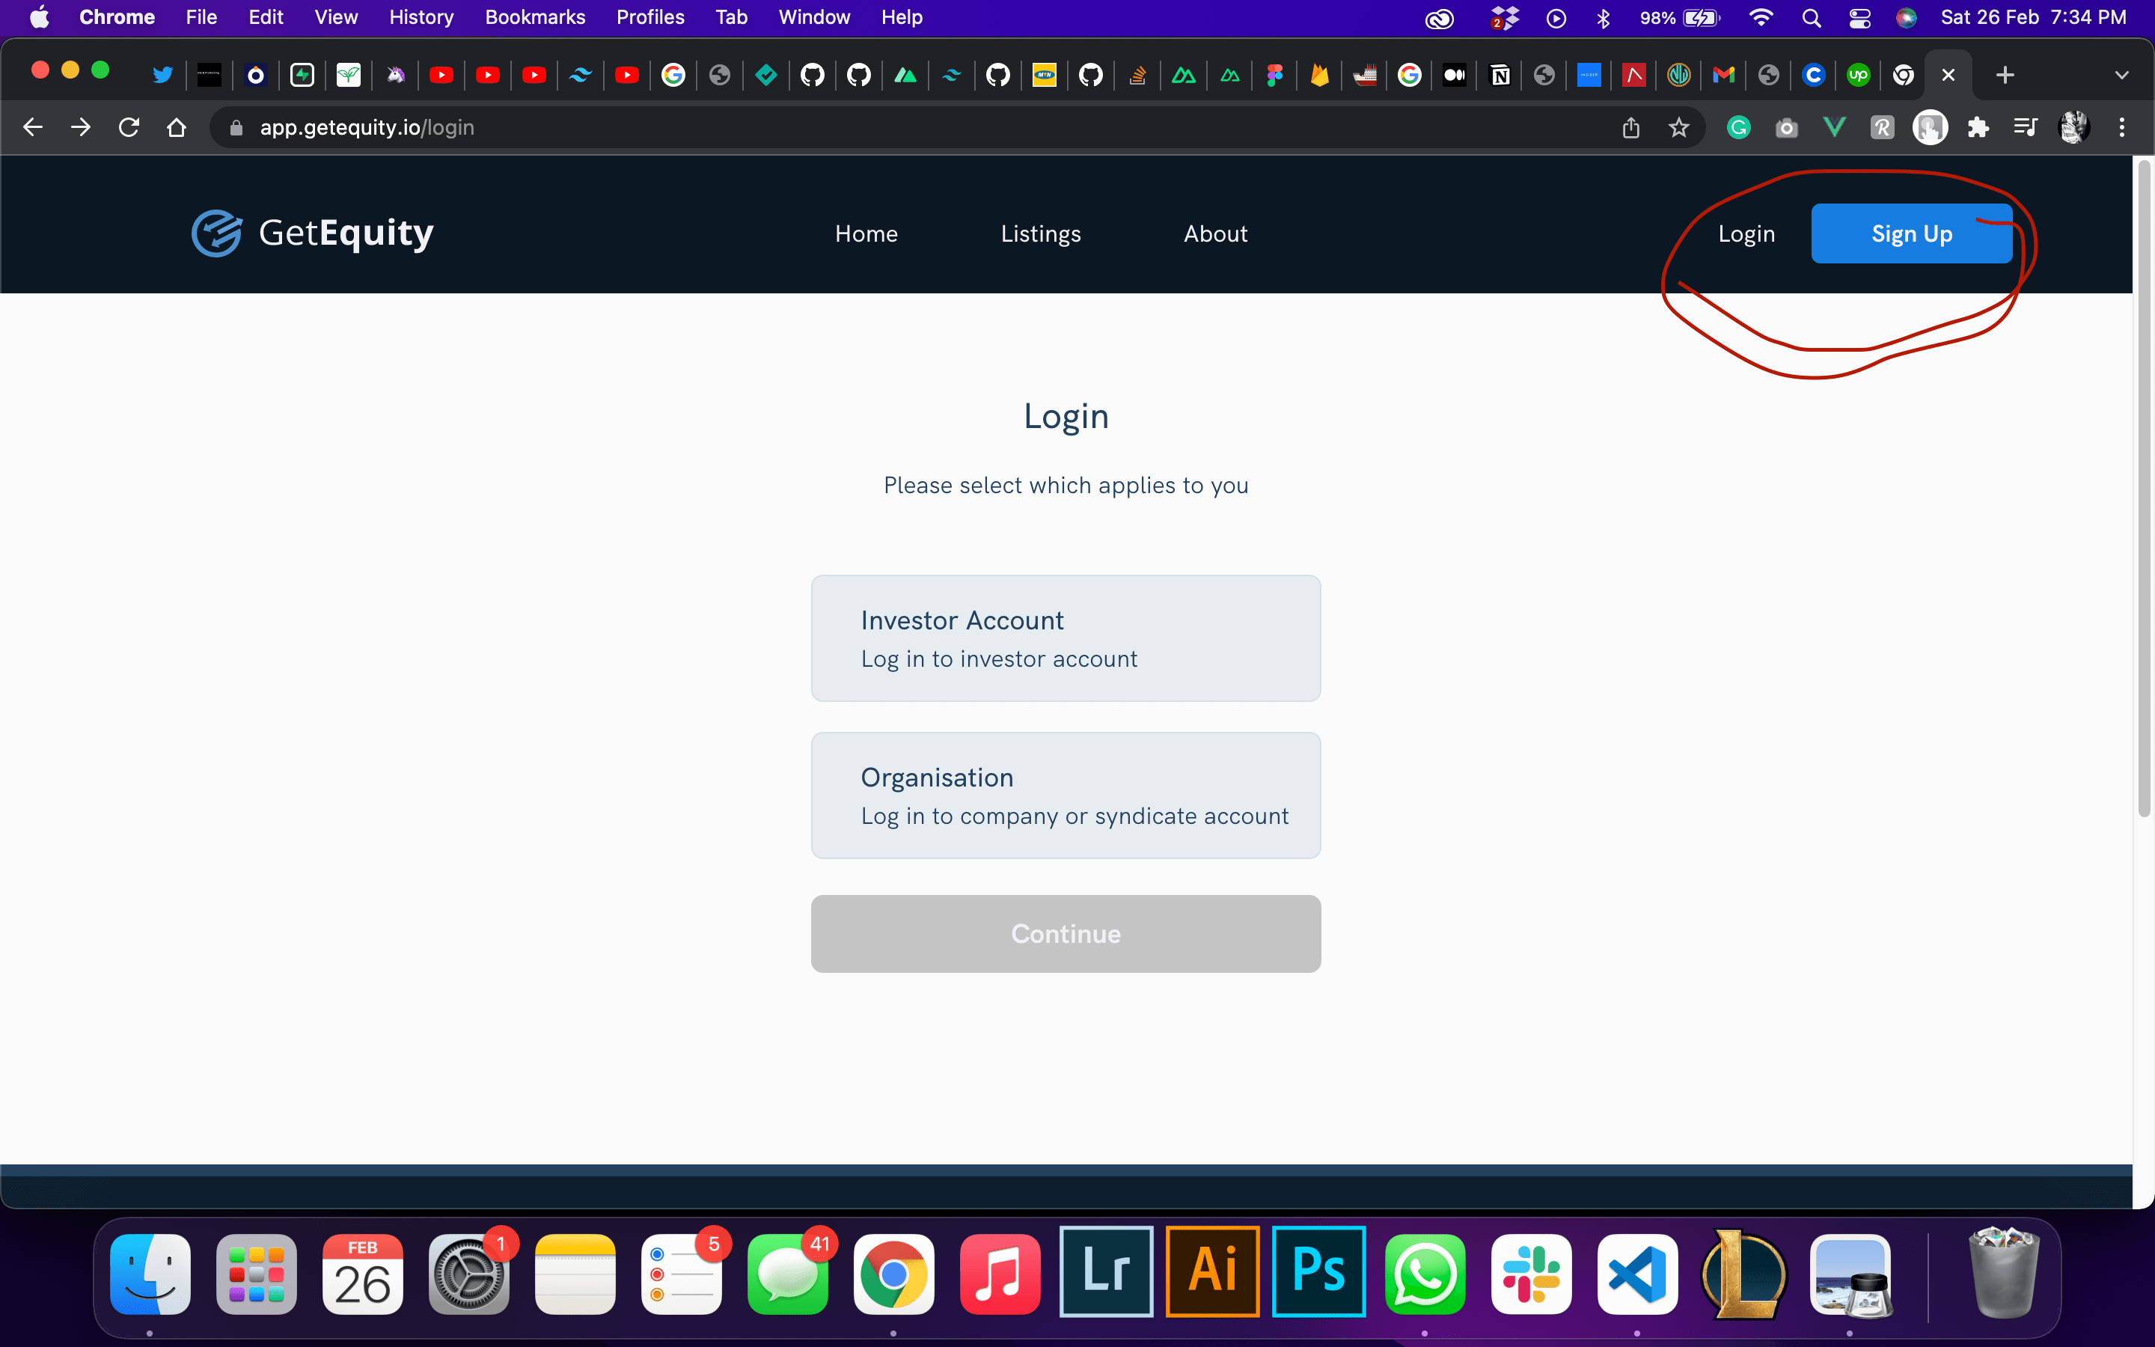2155x1347 pixels.
Task: Expand the tab search dropdown
Action: [2122, 75]
